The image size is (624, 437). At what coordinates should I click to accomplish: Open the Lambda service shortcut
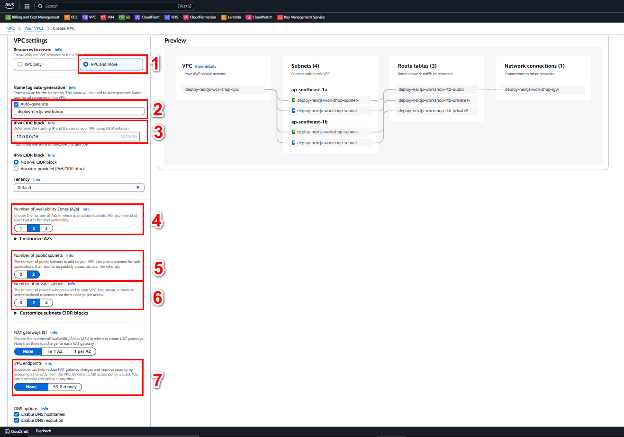231,17
